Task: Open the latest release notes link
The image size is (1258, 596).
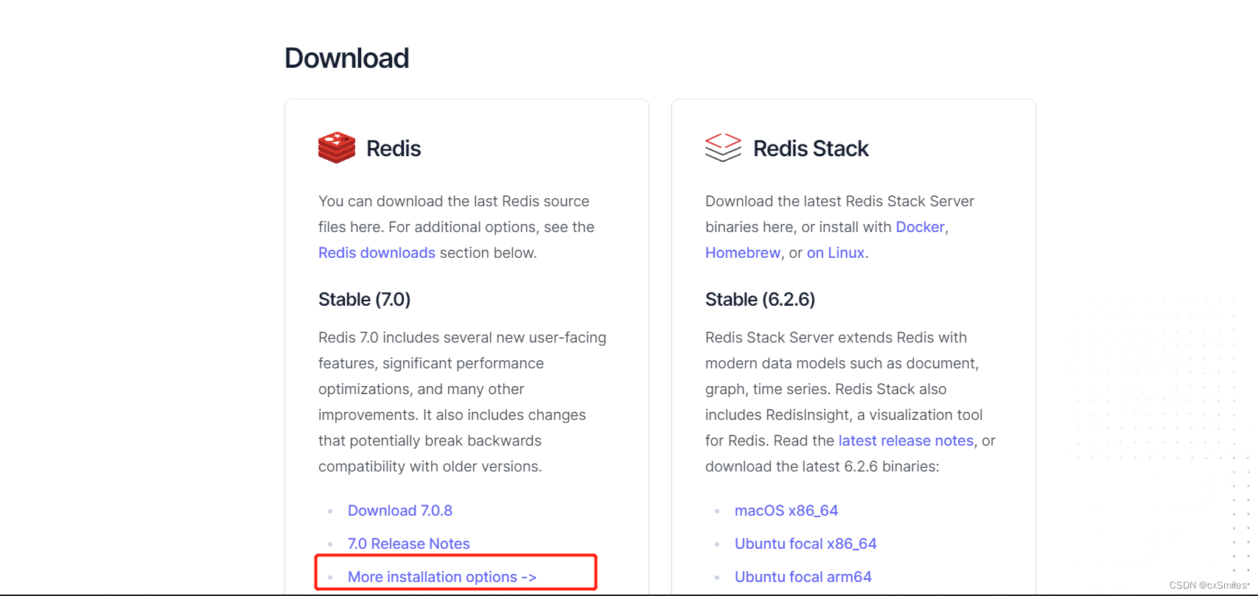Action: [906, 440]
